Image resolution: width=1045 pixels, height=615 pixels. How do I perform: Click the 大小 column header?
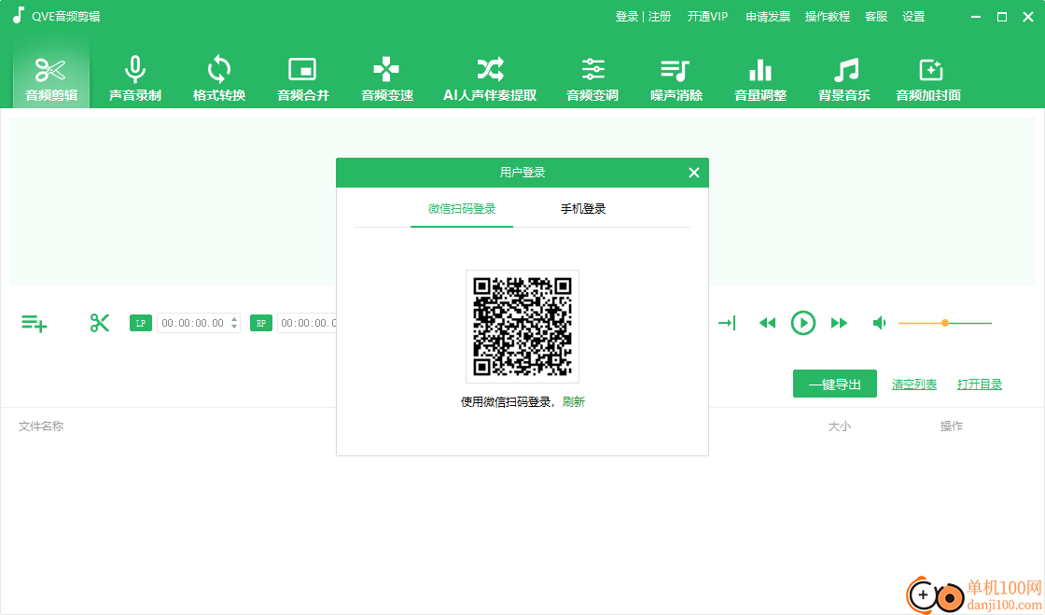click(x=839, y=426)
